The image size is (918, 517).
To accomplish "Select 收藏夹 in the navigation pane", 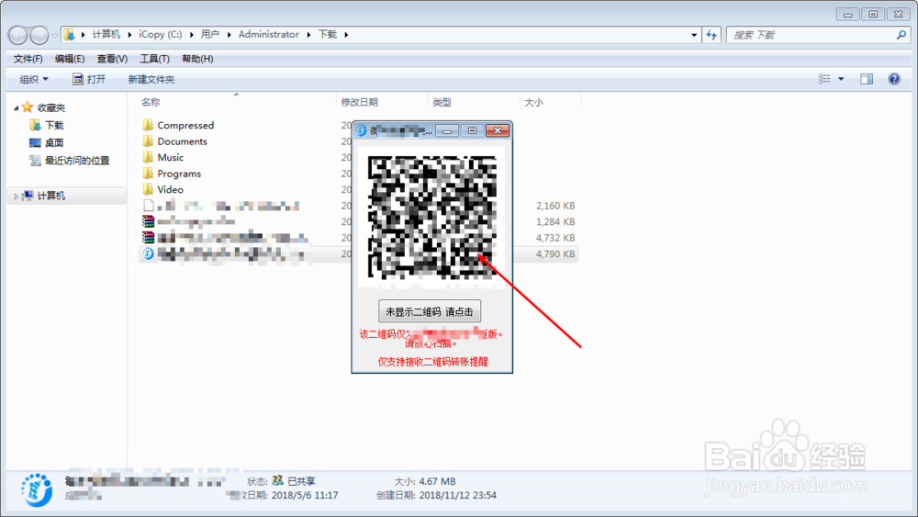I will tap(50, 107).
